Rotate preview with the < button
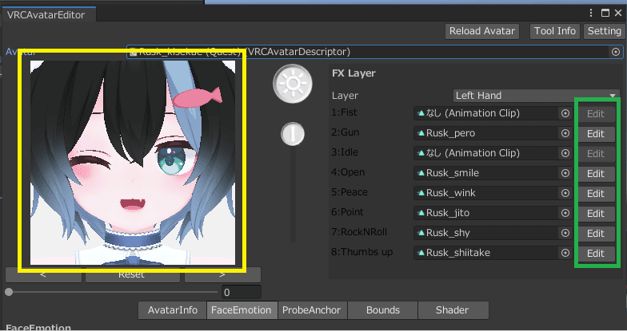This screenshot has height=331, width=627. 43,274
